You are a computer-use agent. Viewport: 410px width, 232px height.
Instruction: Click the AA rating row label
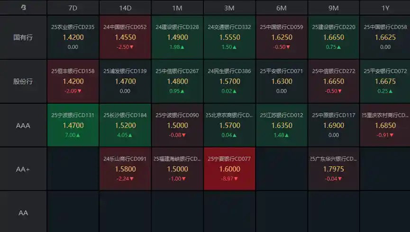23,213
